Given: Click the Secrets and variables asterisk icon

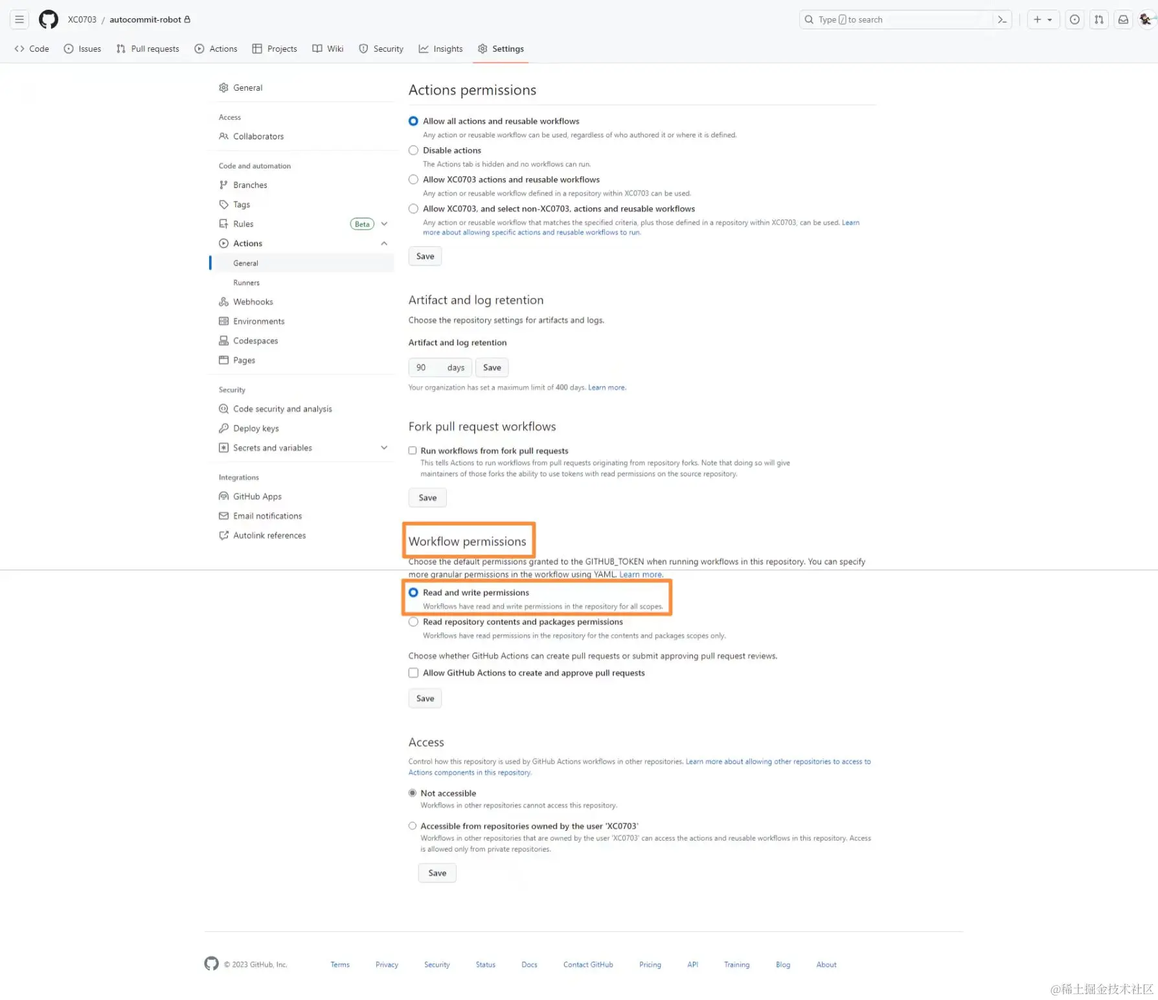Looking at the screenshot, I should (x=223, y=448).
